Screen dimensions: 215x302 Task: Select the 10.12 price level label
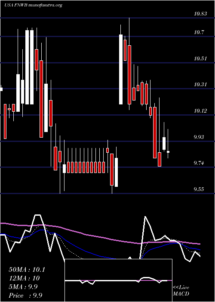200,111
